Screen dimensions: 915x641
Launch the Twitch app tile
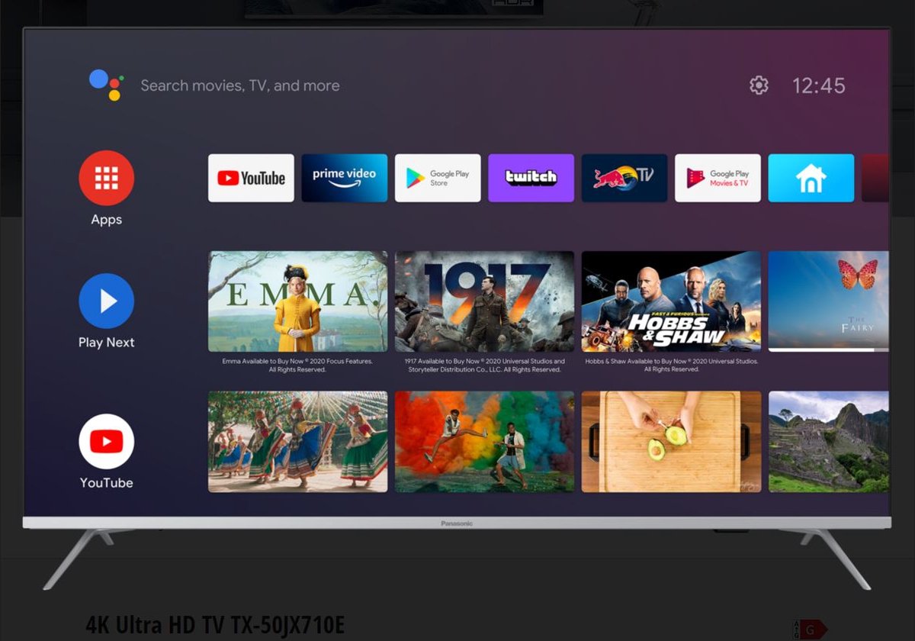[531, 178]
